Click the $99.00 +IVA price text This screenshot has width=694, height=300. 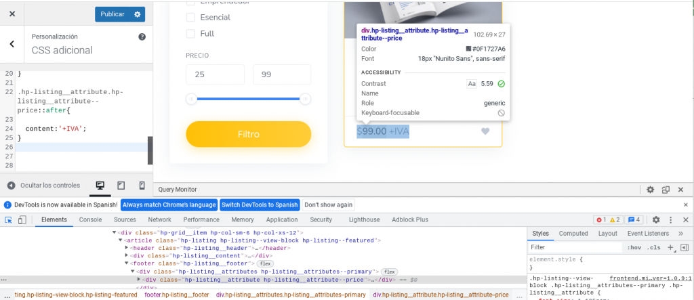[x=384, y=131]
